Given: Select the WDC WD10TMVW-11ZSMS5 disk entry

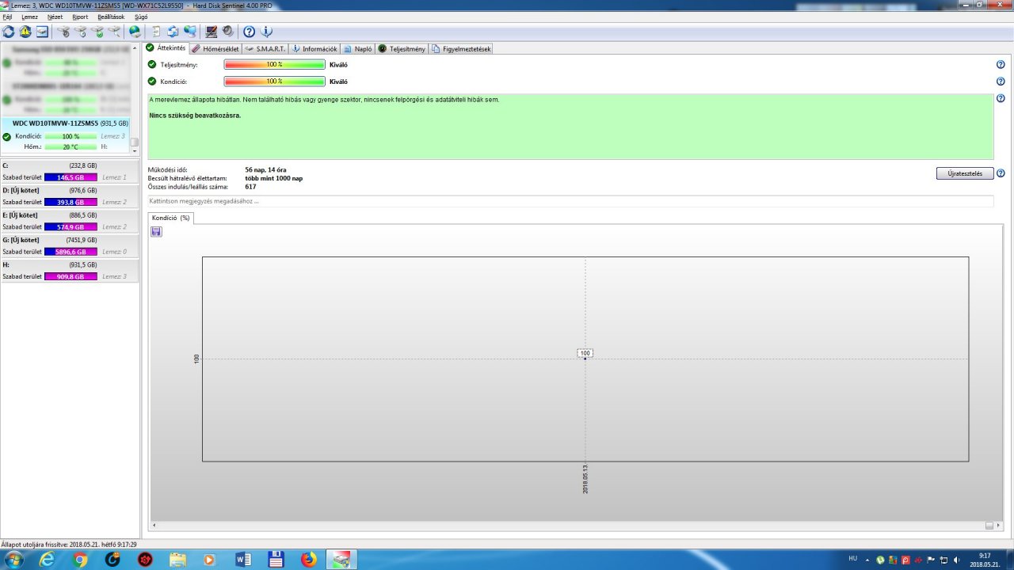Looking at the screenshot, I should [x=65, y=135].
